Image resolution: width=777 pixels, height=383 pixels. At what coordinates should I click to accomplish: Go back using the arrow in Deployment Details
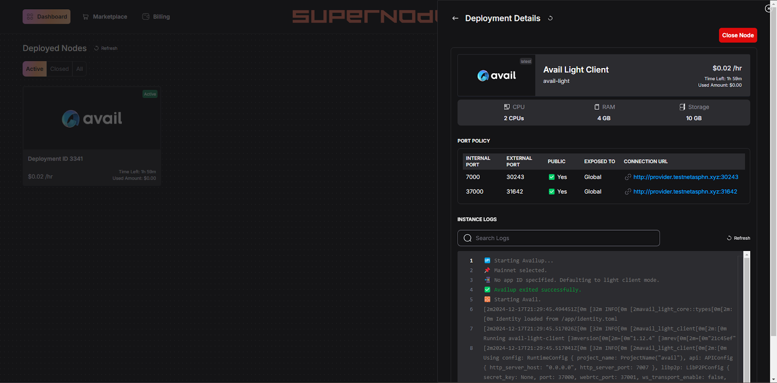(x=455, y=18)
